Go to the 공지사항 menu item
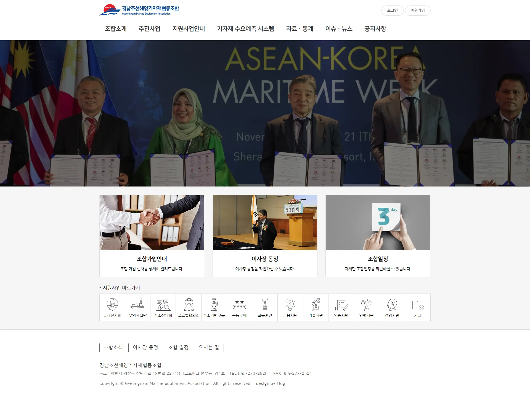This screenshot has width=530, height=405. pos(375,29)
